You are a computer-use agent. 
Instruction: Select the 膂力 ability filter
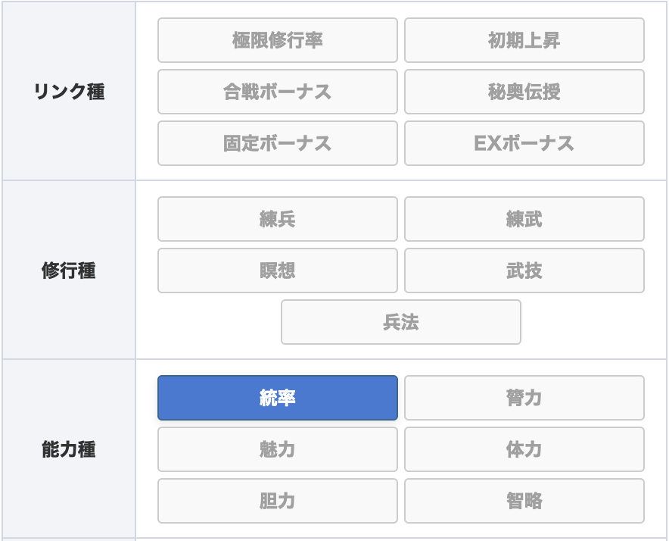point(524,398)
